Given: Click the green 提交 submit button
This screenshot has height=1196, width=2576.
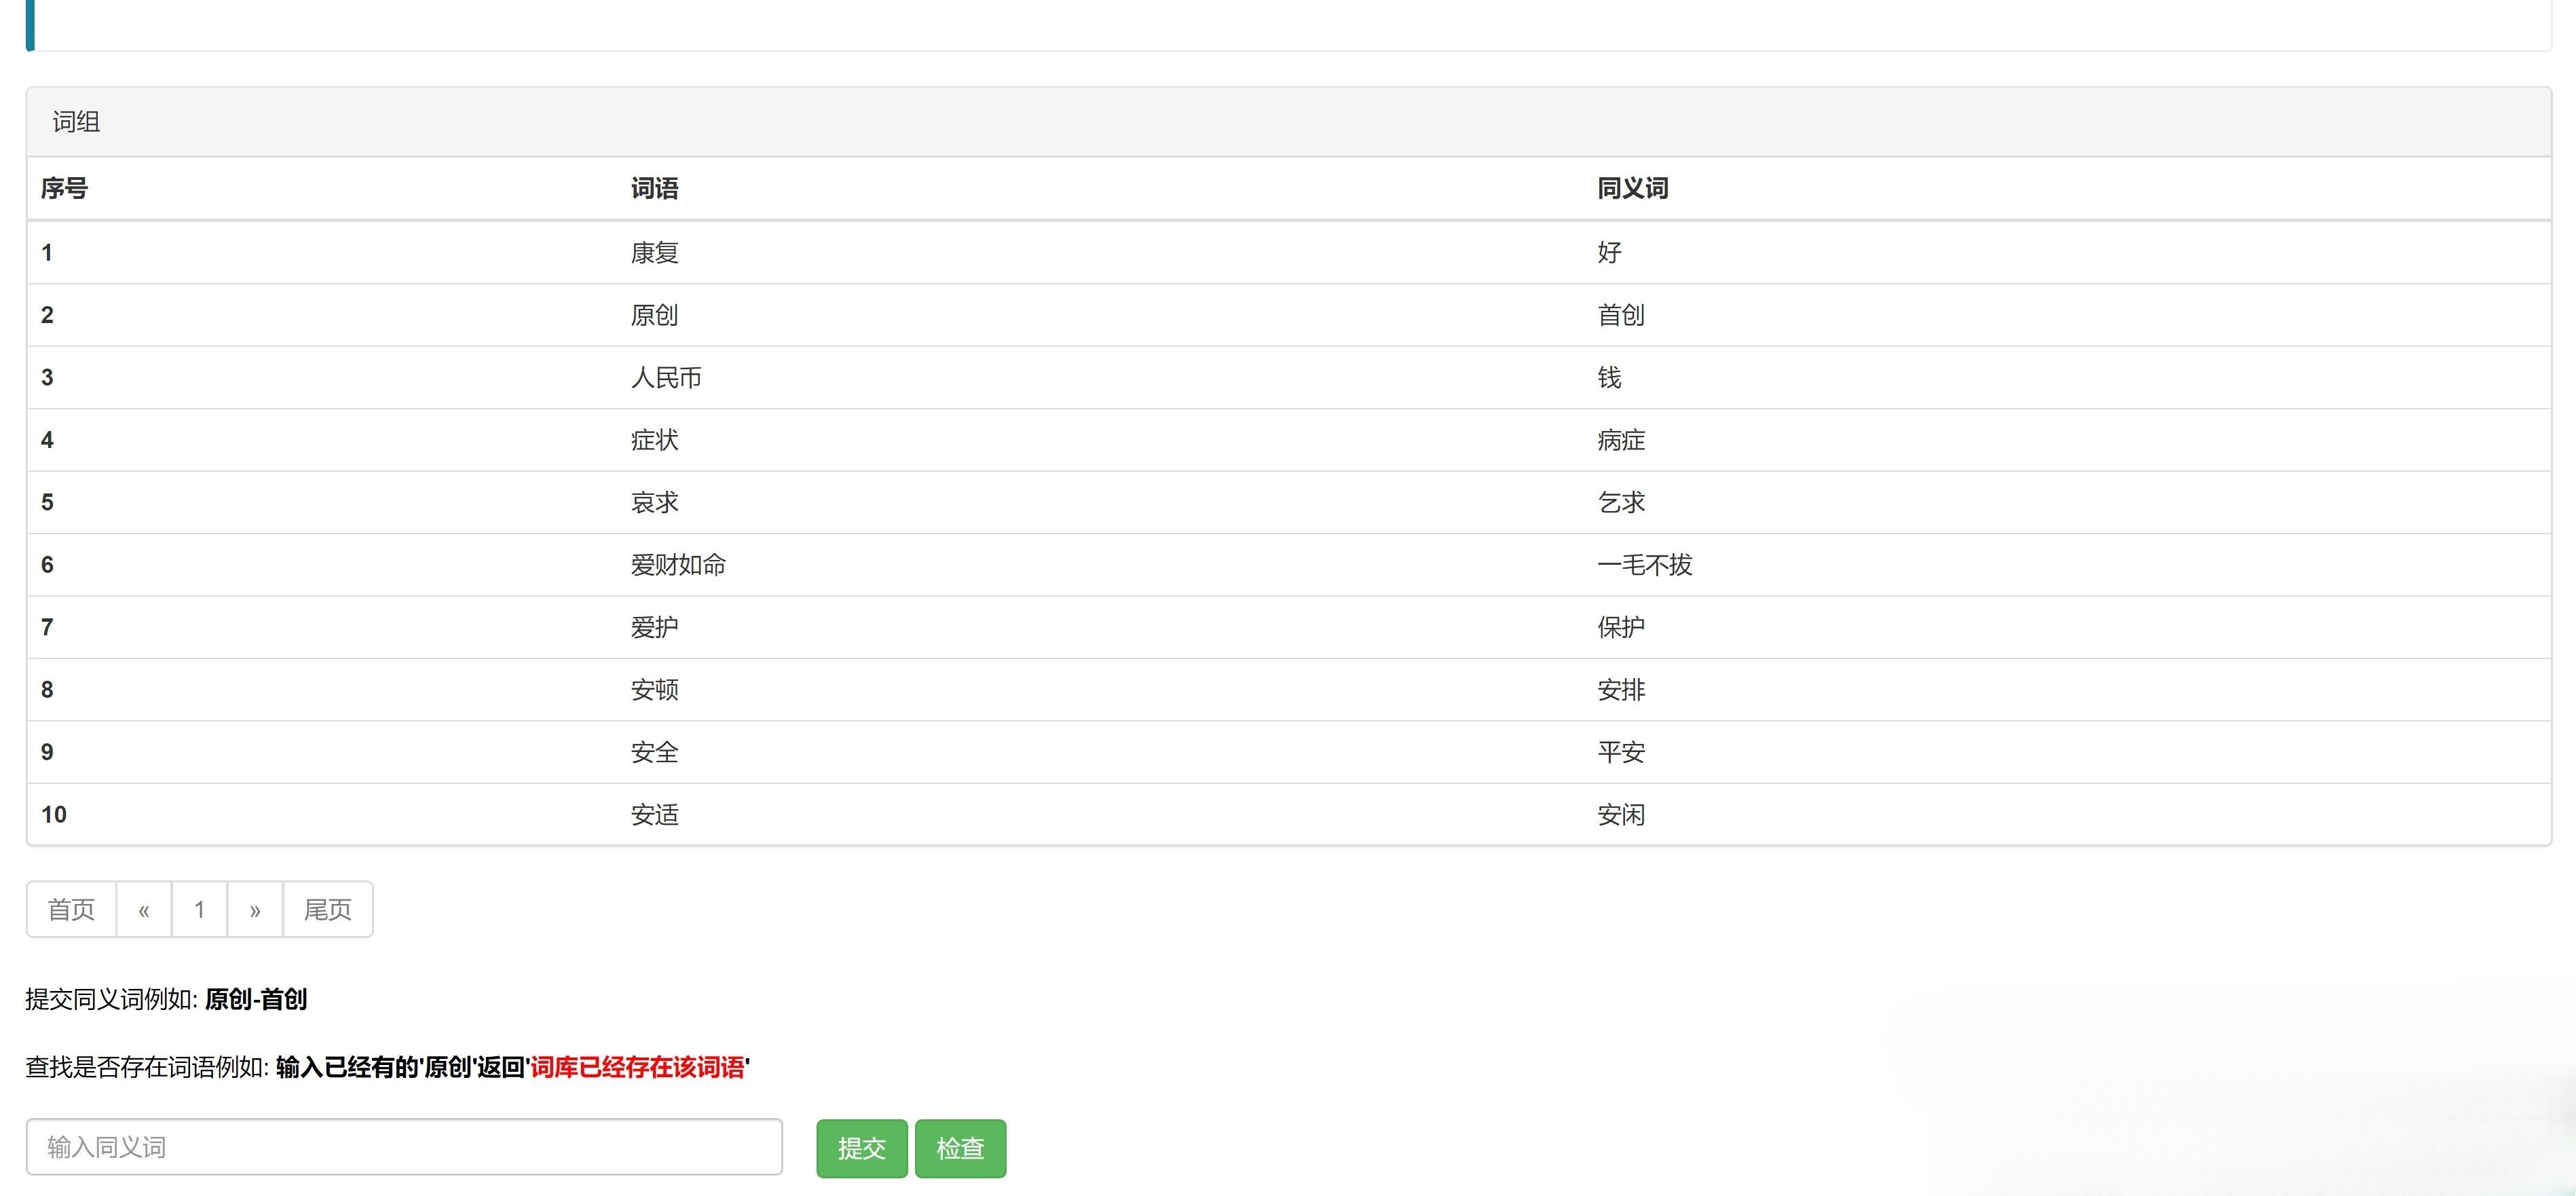Looking at the screenshot, I should pos(861,1148).
